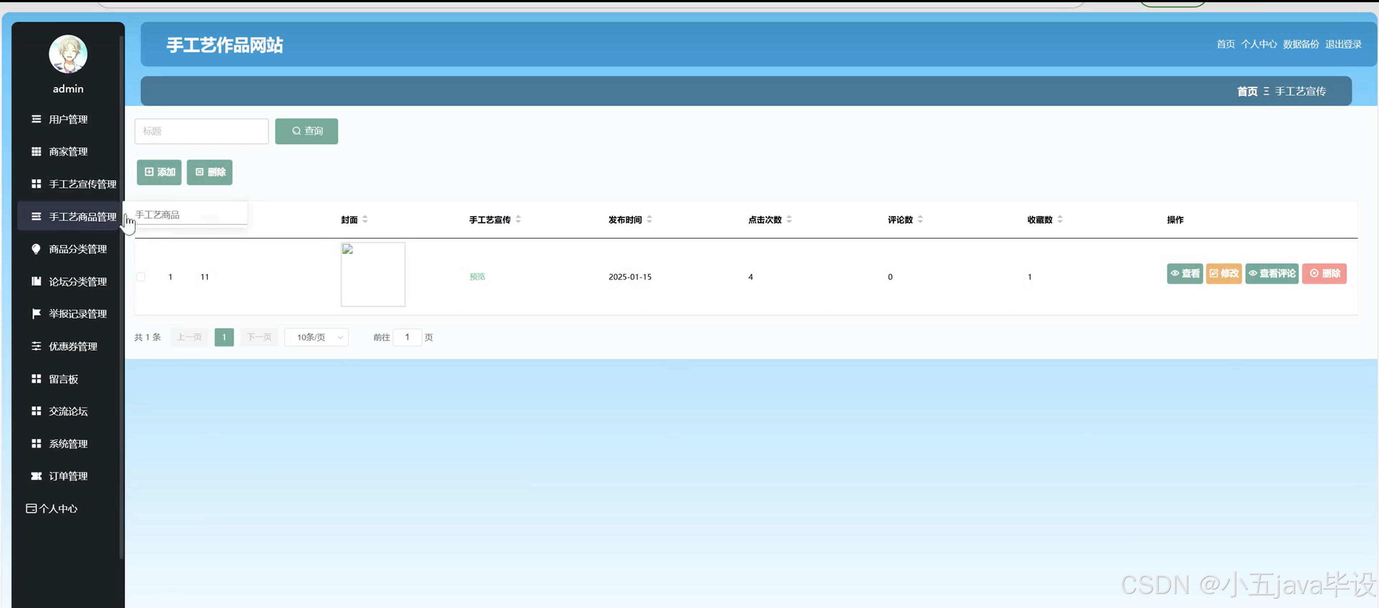
Task: Select the 手工艺商品 submenu item
Action: click(157, 214)
